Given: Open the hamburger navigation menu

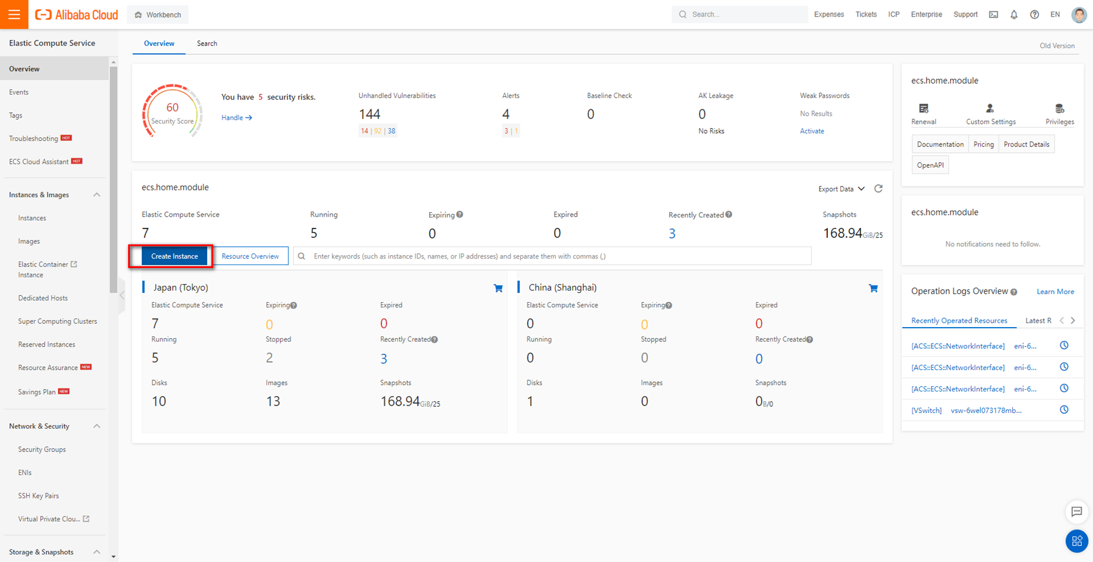Looking at the screenshot, I should tap(14, 14).
